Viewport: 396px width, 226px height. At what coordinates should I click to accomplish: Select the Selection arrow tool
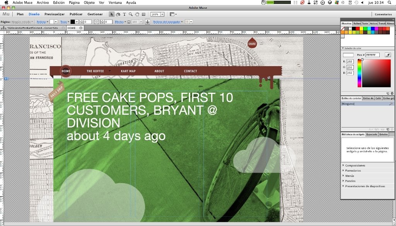[112, 14]
